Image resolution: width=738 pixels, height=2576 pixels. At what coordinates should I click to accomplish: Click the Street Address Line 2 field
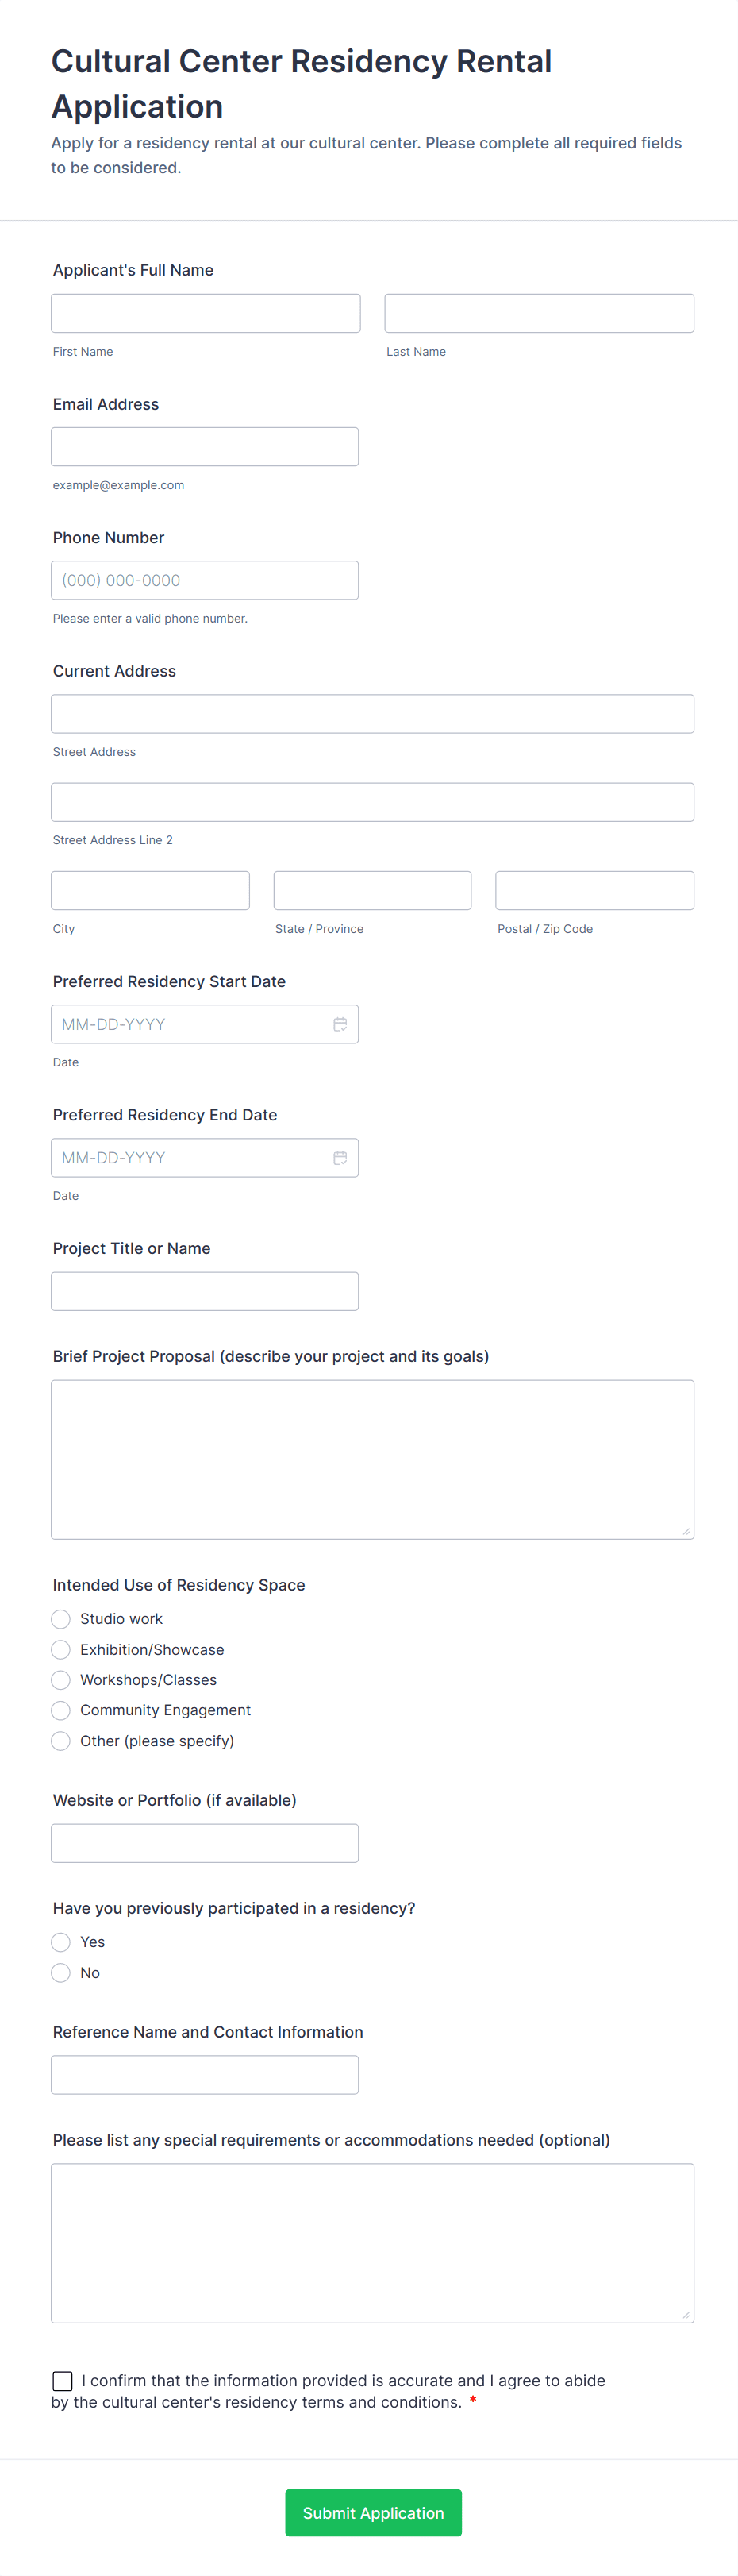[372, 802]
